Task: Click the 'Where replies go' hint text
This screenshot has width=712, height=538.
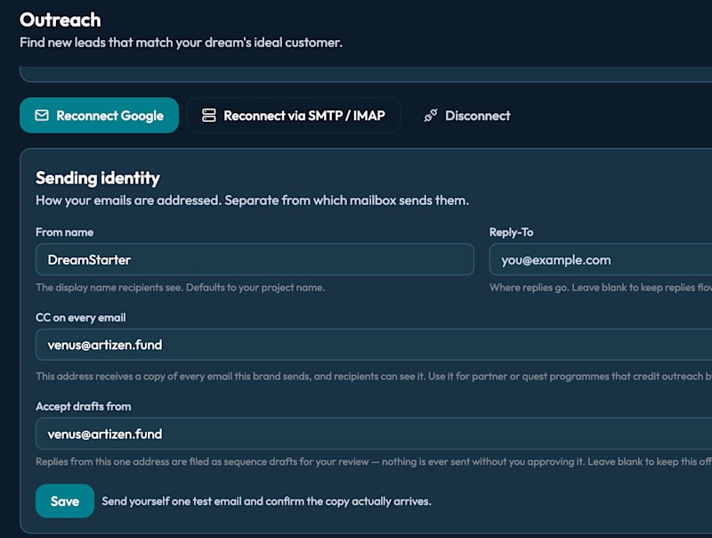Action: click(x=601, y=287)
